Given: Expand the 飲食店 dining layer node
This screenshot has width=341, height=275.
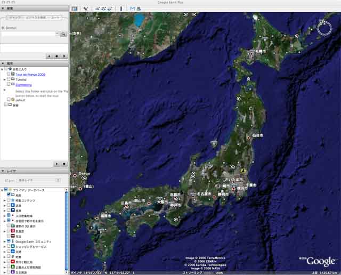Looking at the screenshot, I should click(x=5, y=231).
